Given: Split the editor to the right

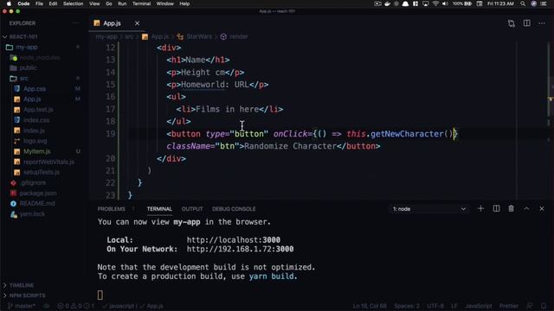Looking at the screenshot, I should coord(527,23).
